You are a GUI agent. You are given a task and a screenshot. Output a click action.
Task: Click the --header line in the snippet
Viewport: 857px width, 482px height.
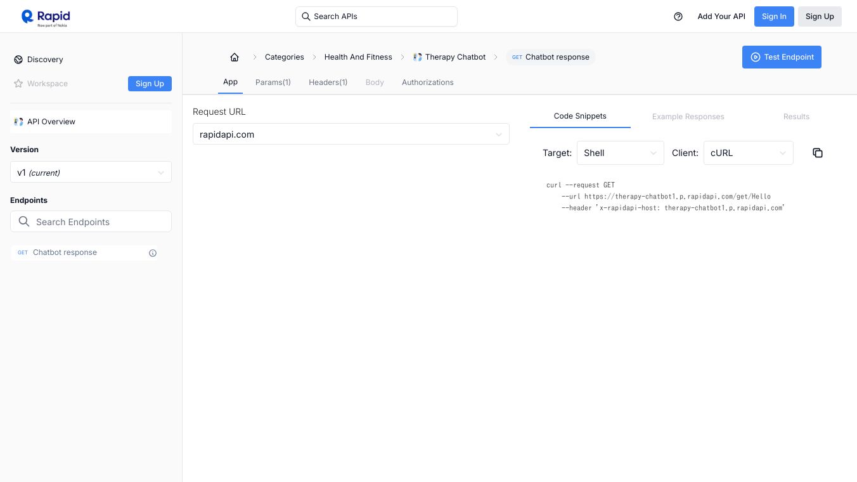[673, 208]
